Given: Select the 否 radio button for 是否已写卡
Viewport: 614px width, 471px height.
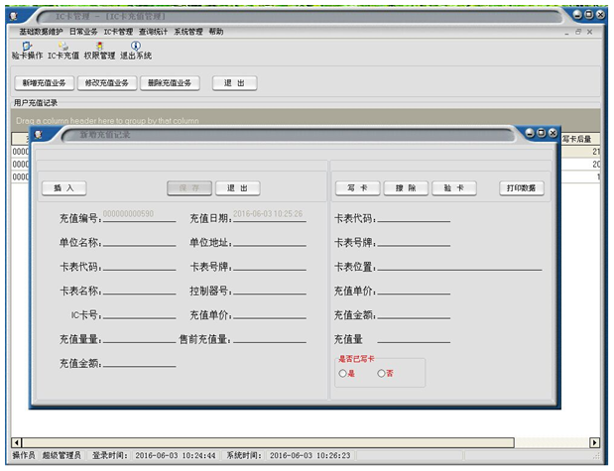Looking at the screenshot, I should 381,373.
